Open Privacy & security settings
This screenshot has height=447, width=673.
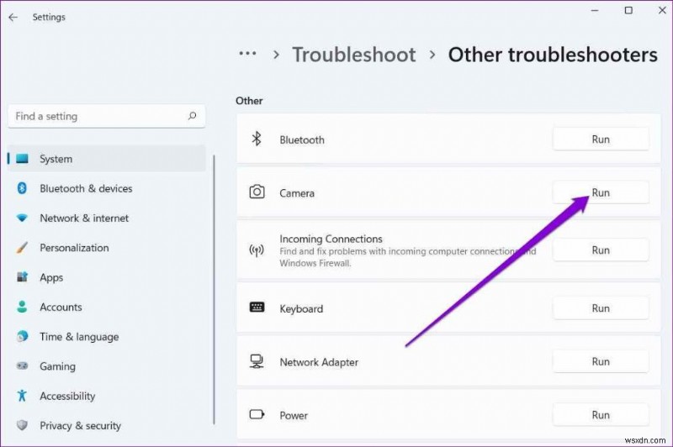click(107, 425)
